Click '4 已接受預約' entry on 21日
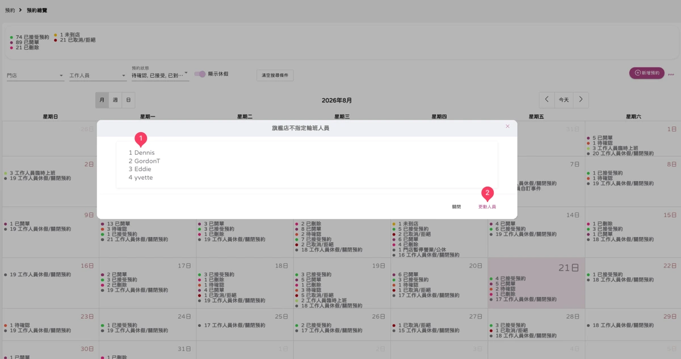 point(510,278)
